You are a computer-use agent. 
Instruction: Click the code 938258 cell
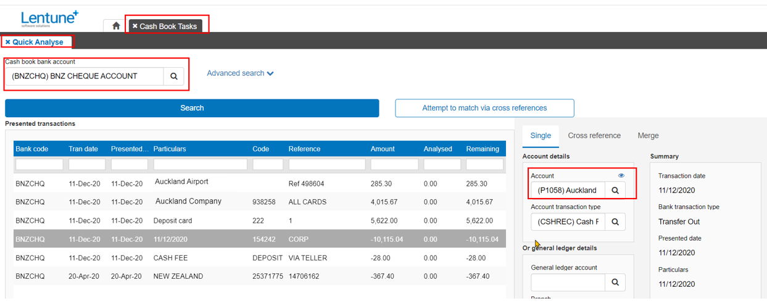[265, 202]
